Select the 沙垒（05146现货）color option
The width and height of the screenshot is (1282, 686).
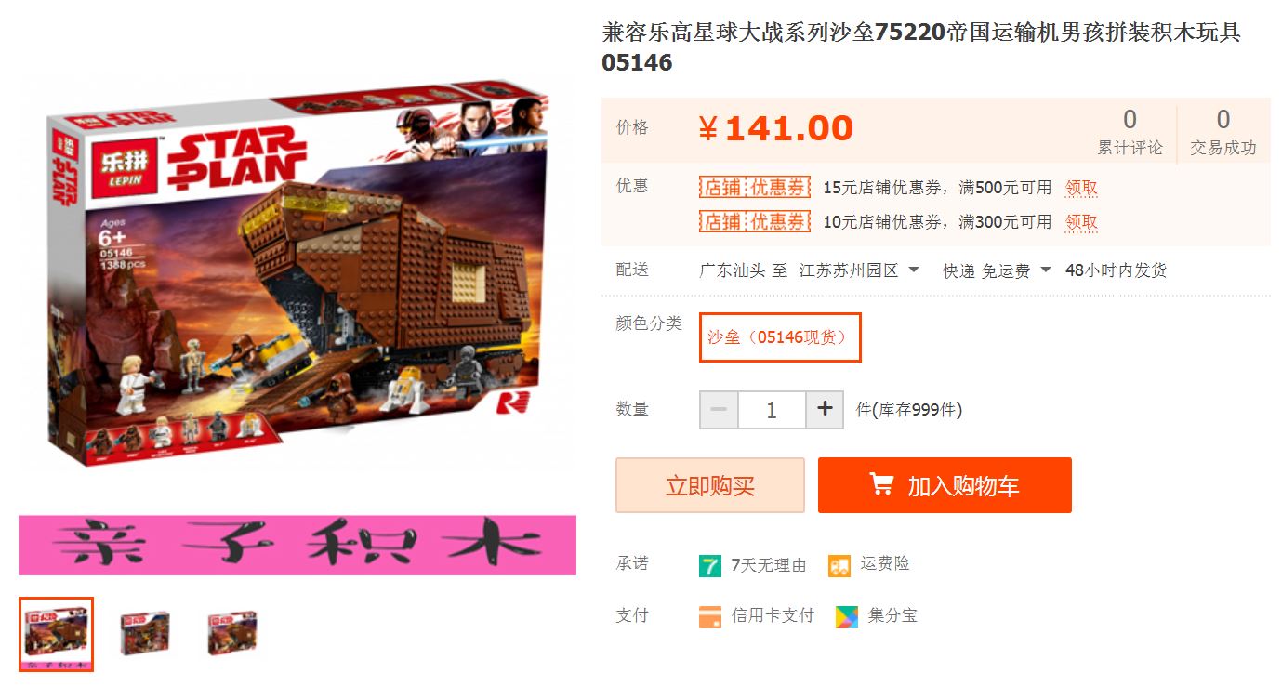point(780,337)
